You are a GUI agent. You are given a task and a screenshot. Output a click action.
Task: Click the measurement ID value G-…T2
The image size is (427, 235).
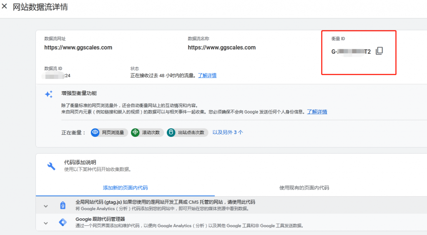pyautogui.click(x=351, y=51)
